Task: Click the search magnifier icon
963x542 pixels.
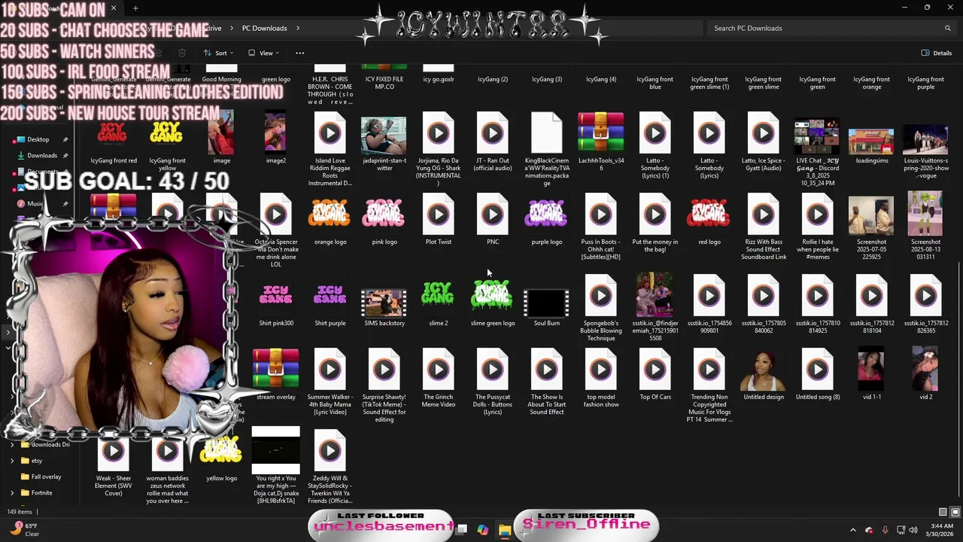Action: (x=947, y=28)
